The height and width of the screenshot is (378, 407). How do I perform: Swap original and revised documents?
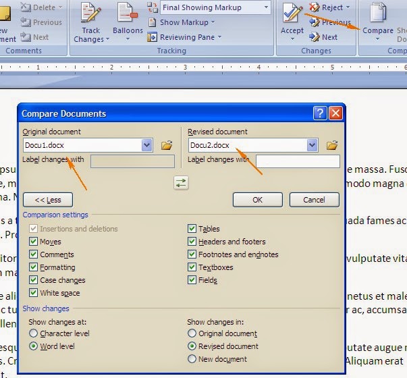(181, 183)
